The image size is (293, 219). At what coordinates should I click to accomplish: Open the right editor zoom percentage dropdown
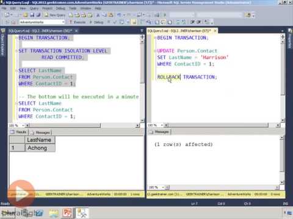point(162,125)
